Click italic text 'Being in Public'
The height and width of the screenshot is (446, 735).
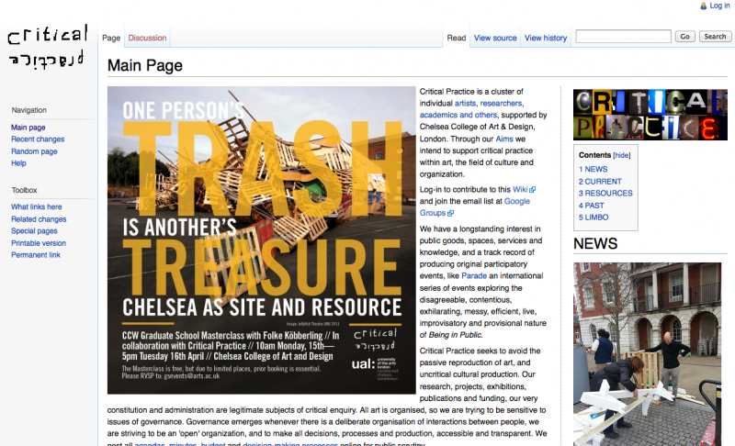455,335
